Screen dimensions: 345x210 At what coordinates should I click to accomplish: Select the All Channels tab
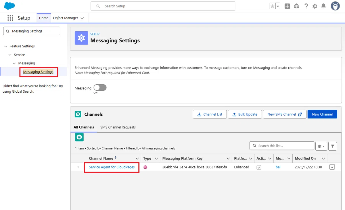click(84, 127)
